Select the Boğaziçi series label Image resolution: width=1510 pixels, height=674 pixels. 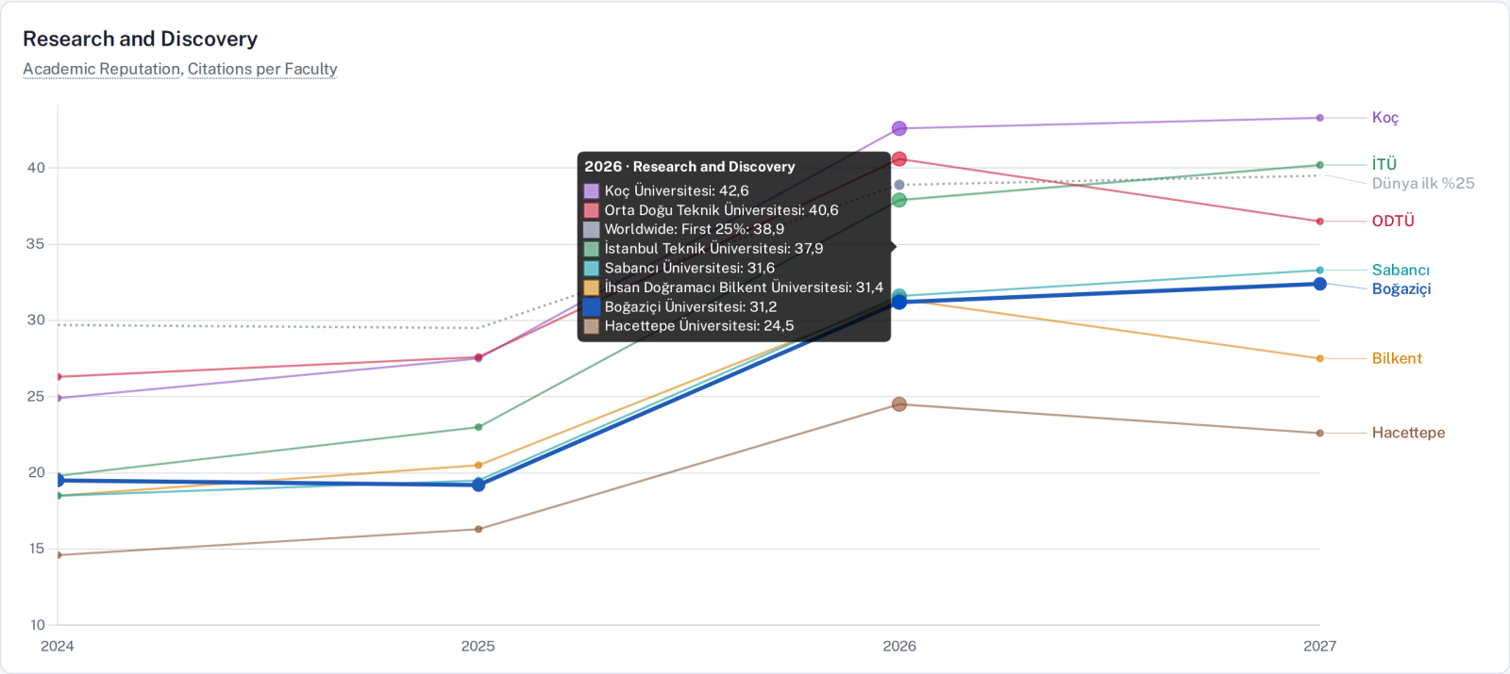[1401, 289]
